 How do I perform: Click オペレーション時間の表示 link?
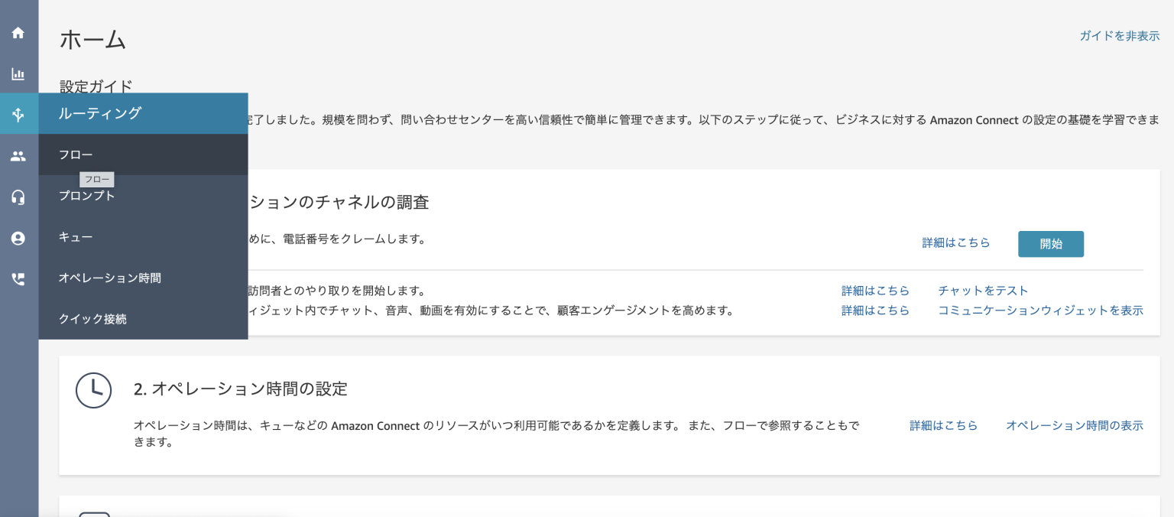(x=1075, y=425)
